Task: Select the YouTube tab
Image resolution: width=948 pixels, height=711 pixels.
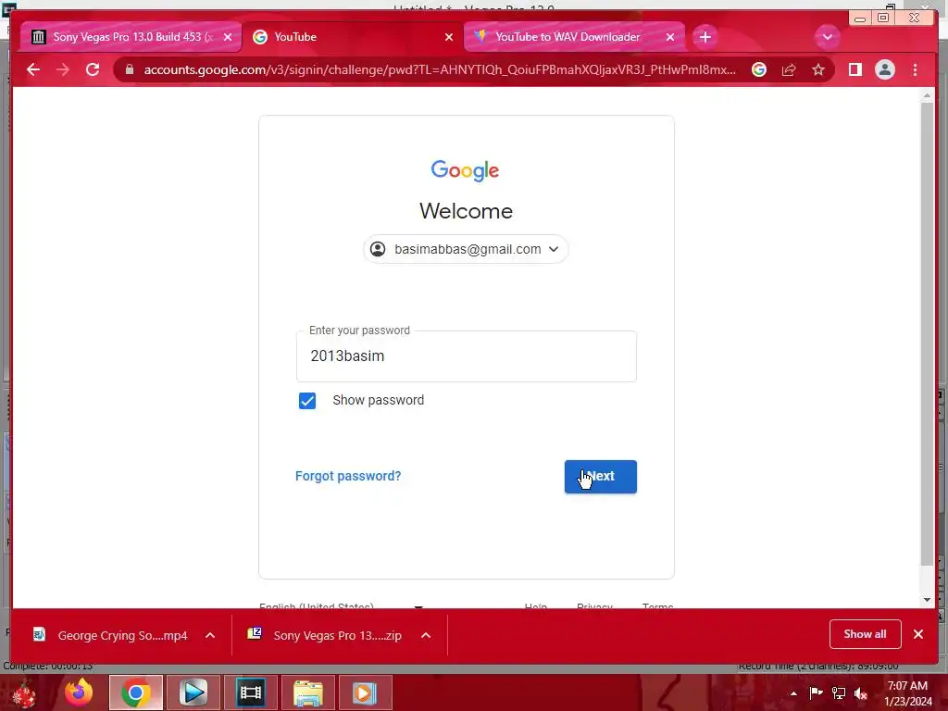Action: 353,37
